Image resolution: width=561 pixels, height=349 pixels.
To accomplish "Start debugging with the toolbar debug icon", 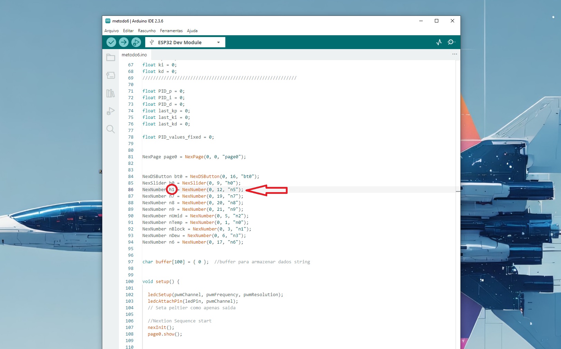I will 135,42.
